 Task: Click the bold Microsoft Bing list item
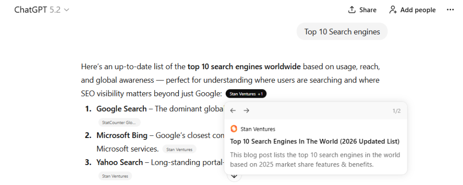[122, 135]
